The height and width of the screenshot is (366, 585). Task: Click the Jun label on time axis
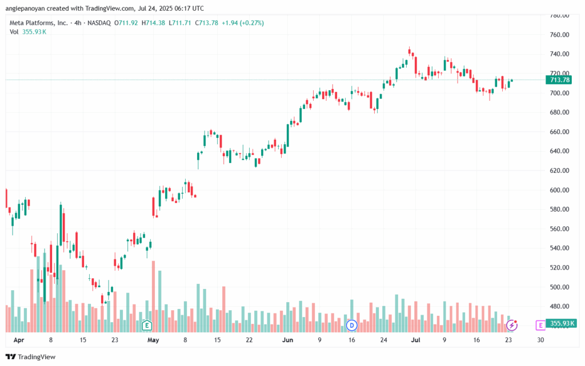[288, 340]
